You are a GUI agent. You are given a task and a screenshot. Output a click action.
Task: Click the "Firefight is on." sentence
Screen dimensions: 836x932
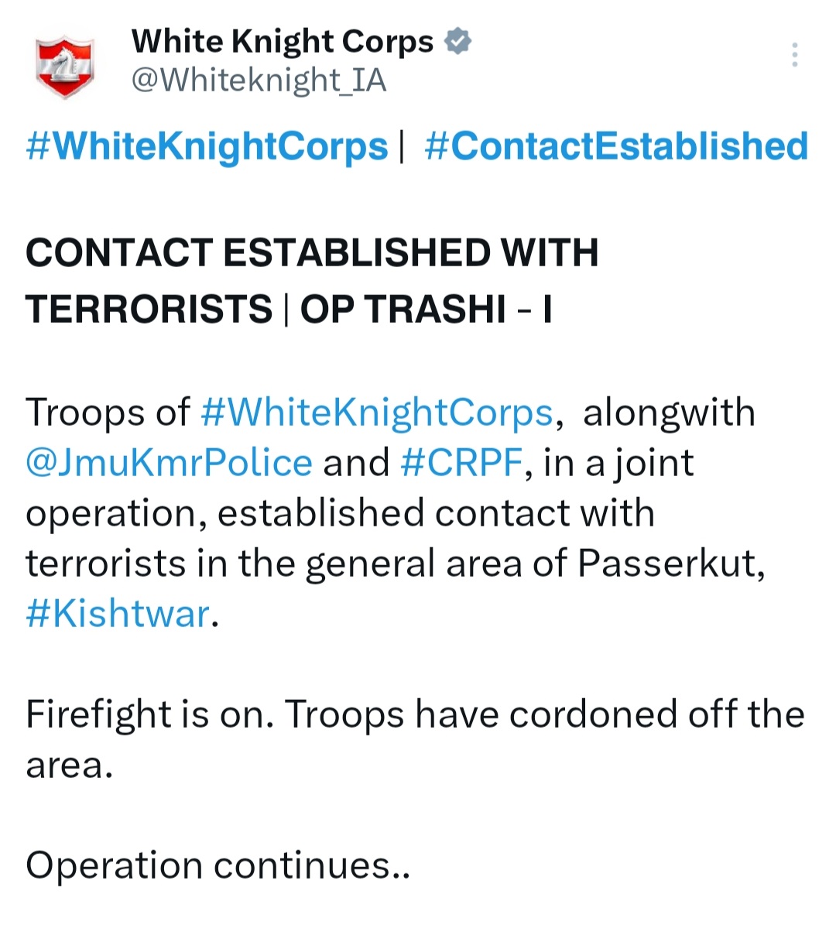tap(149, 714)
